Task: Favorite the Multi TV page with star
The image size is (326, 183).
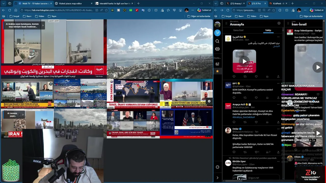Action: 106,10
